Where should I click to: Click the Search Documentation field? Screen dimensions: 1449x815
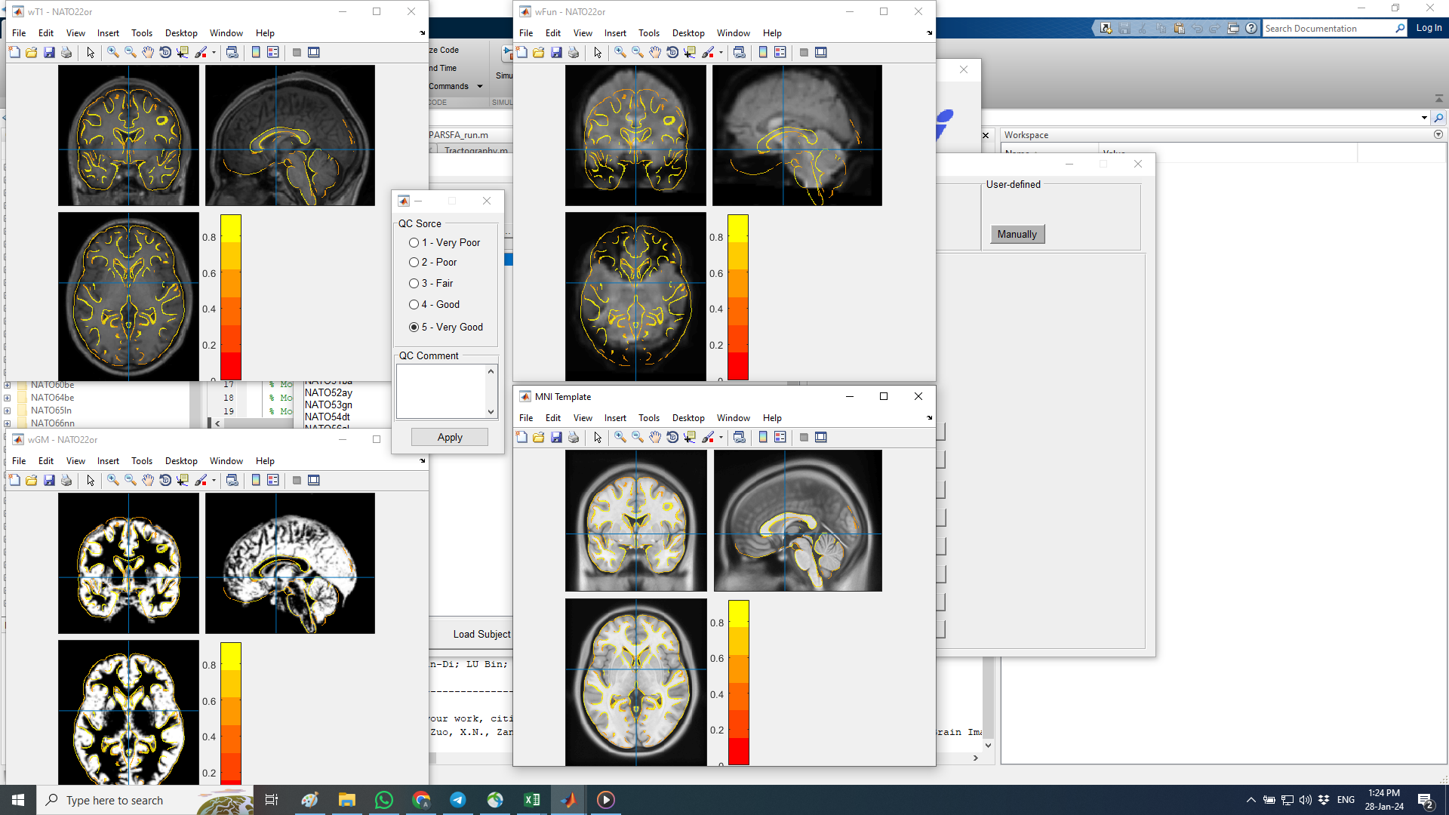point(1329,29)
